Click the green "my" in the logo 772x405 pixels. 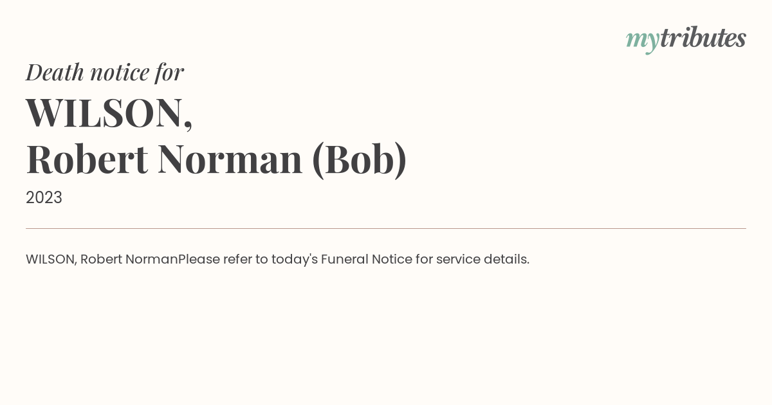643,41
